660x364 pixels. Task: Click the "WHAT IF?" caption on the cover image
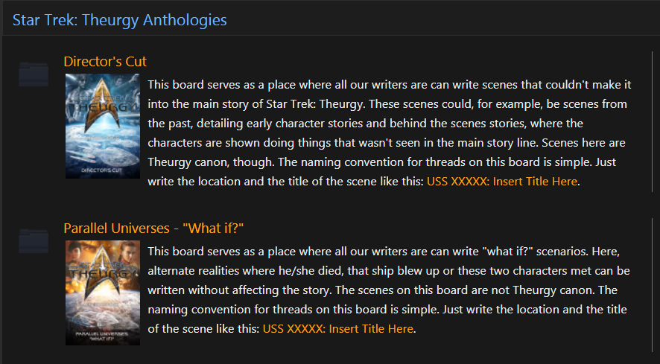click(103, 339)
